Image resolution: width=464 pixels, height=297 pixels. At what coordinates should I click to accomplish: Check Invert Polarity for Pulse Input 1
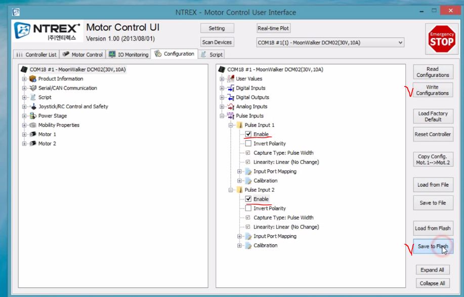(x=248, y=144)
